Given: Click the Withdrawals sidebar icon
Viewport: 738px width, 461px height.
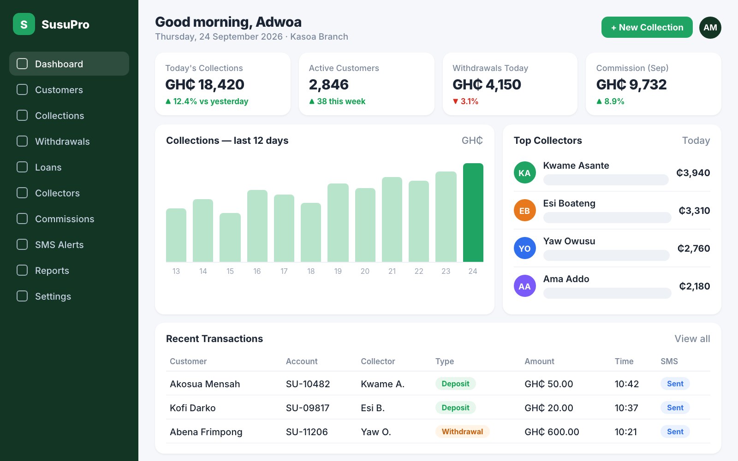Looking at the screenshot, I should click(x=22, y=141).
